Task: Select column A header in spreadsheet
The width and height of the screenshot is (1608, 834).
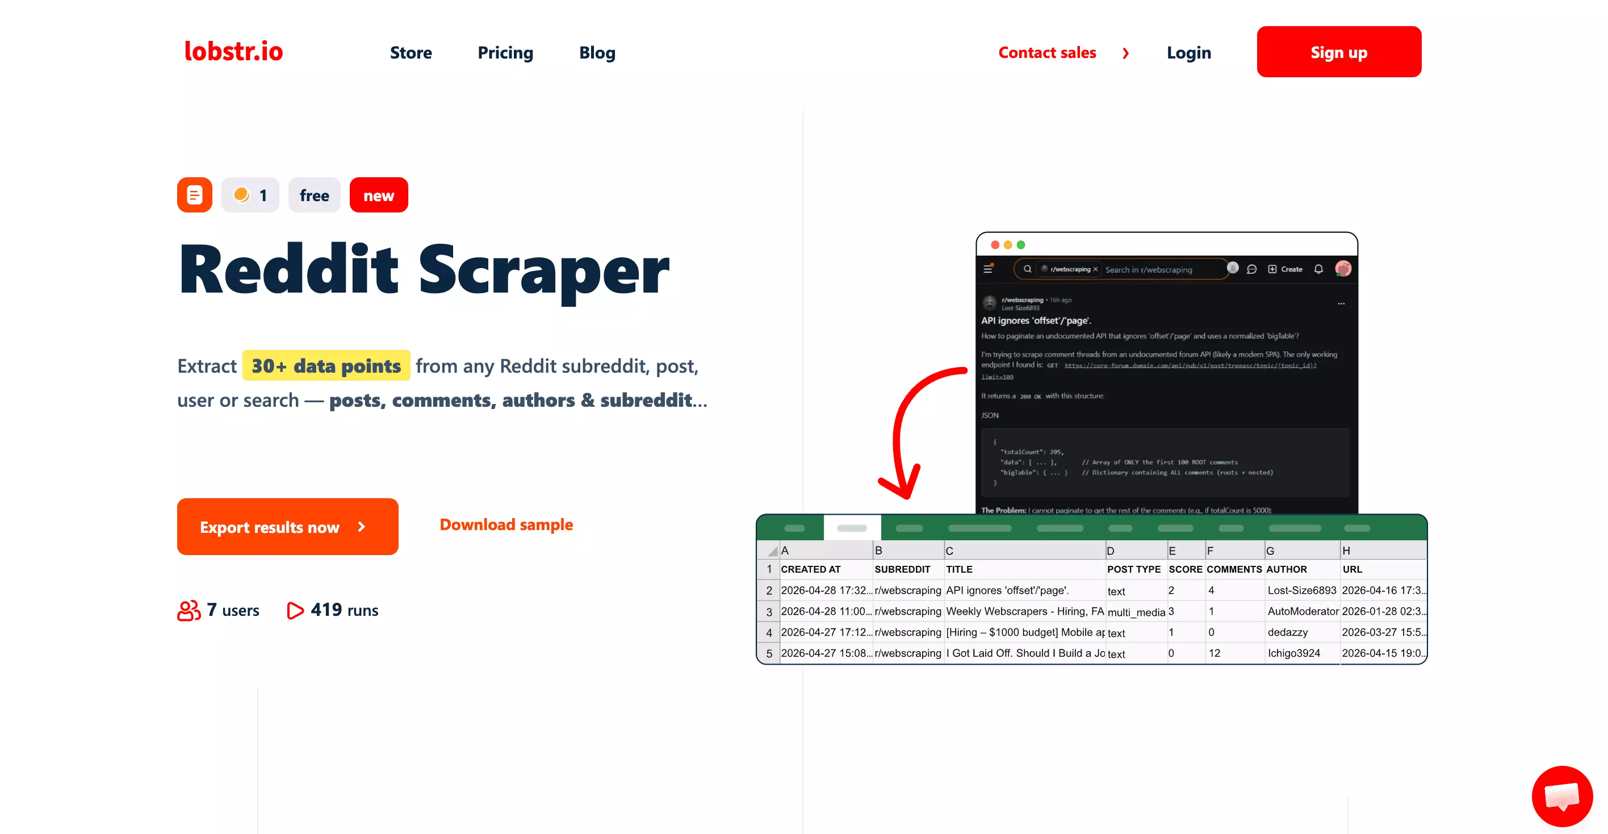Action: pos(826,551)
